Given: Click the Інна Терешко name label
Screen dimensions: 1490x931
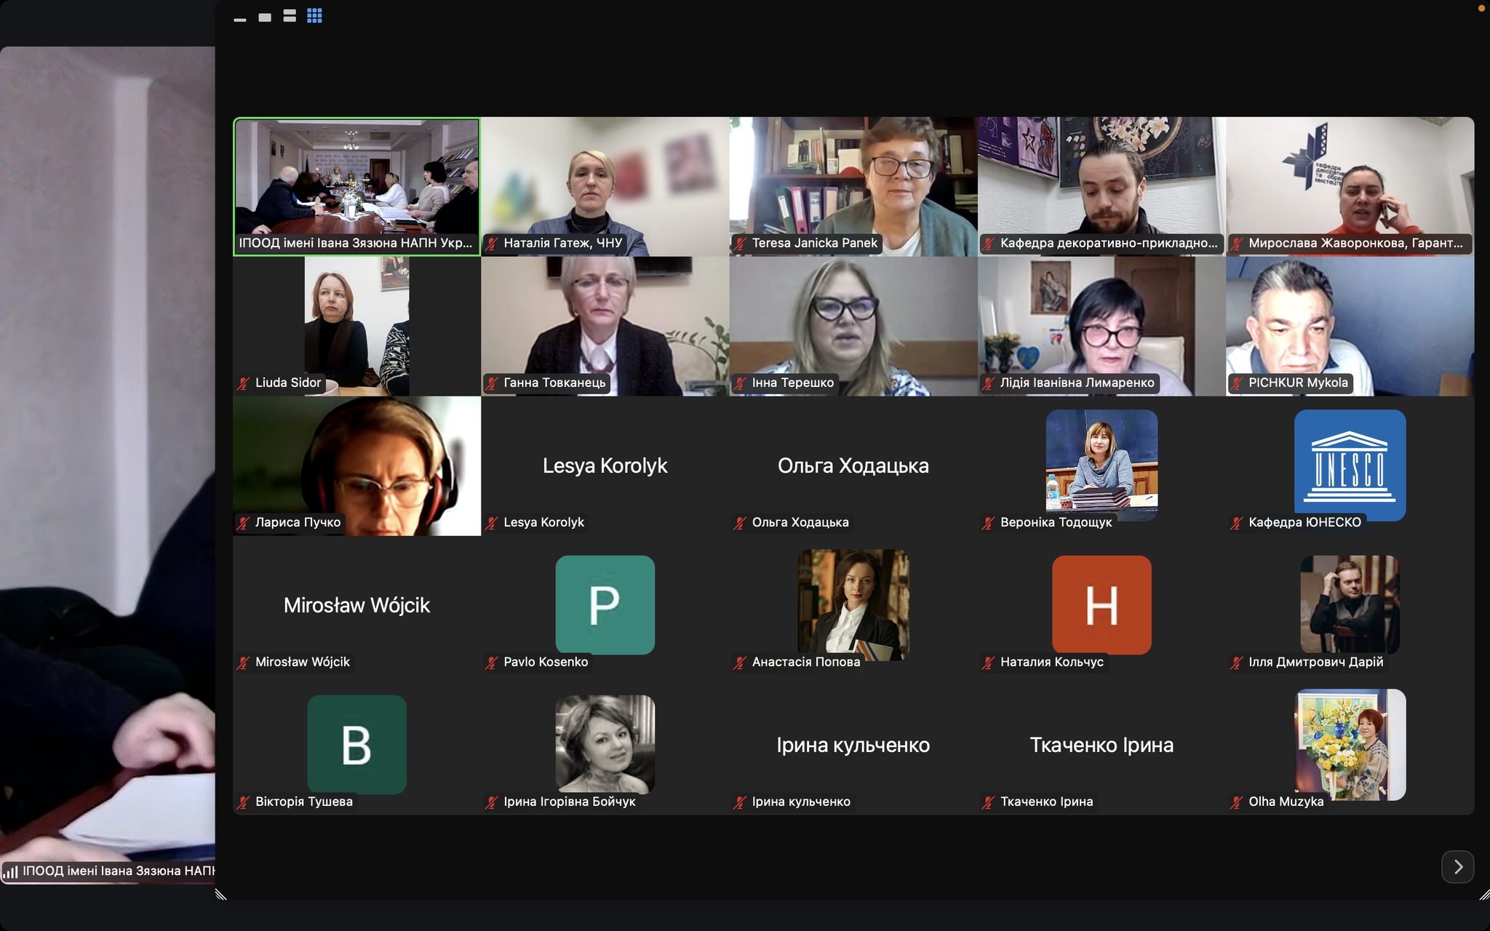Looking at the screenshot, I should 793,383.
